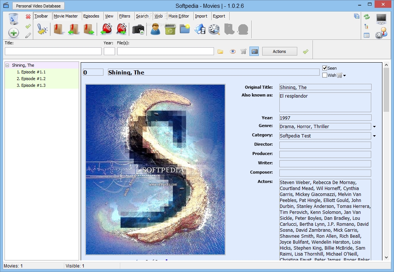Screen dimensions: 394x272
Task: Open the Movie Master tab
Action: click(66, 16)
